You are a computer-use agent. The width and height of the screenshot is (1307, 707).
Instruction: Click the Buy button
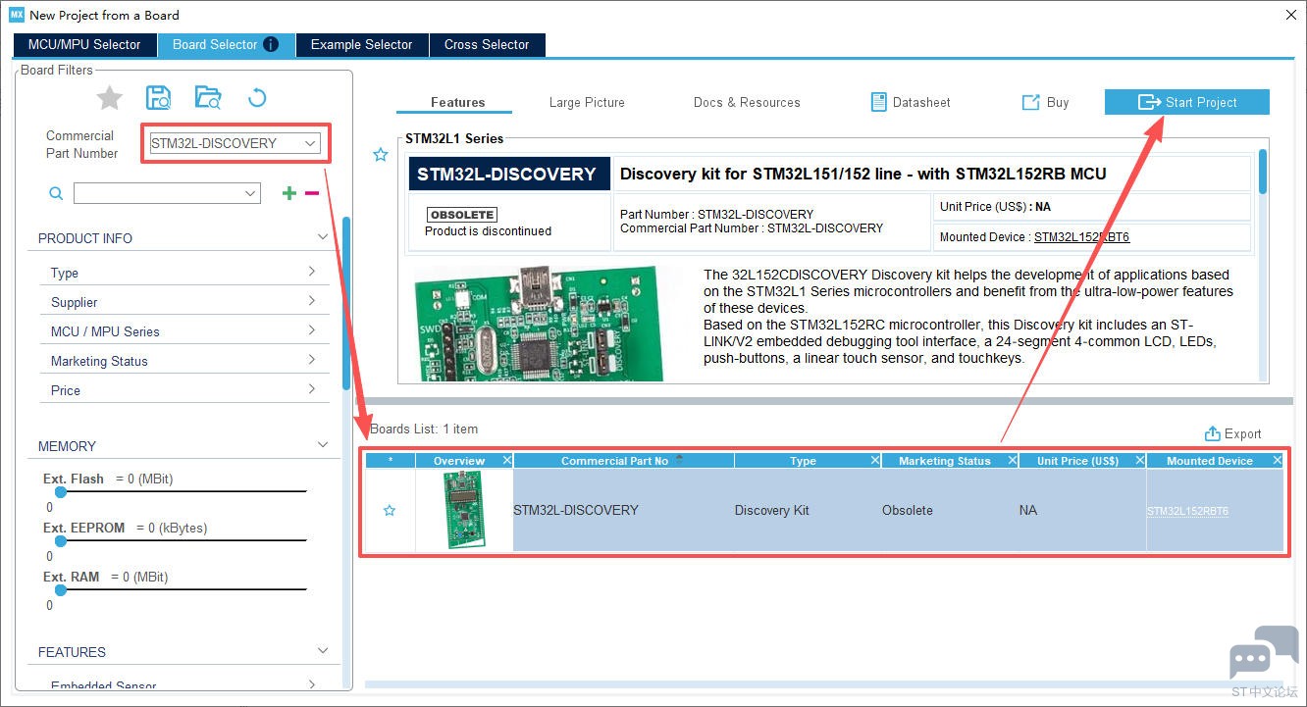(1045, 102)
